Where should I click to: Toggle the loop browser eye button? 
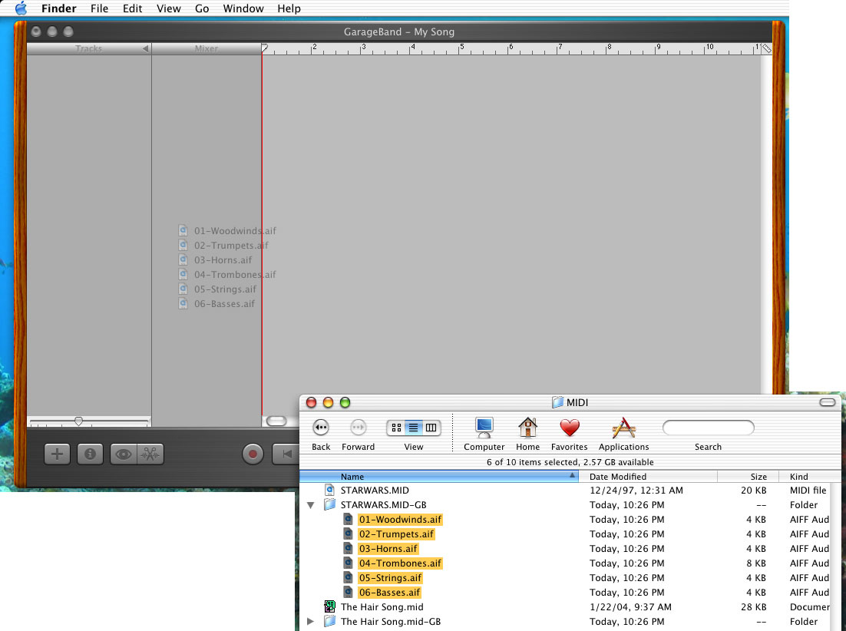[123, 454]
